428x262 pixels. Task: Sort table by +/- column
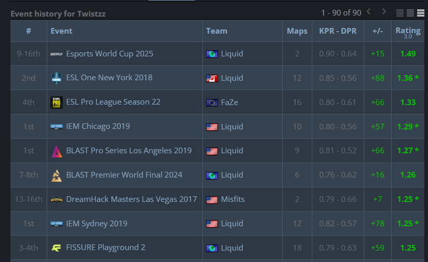tap(377, 31)
